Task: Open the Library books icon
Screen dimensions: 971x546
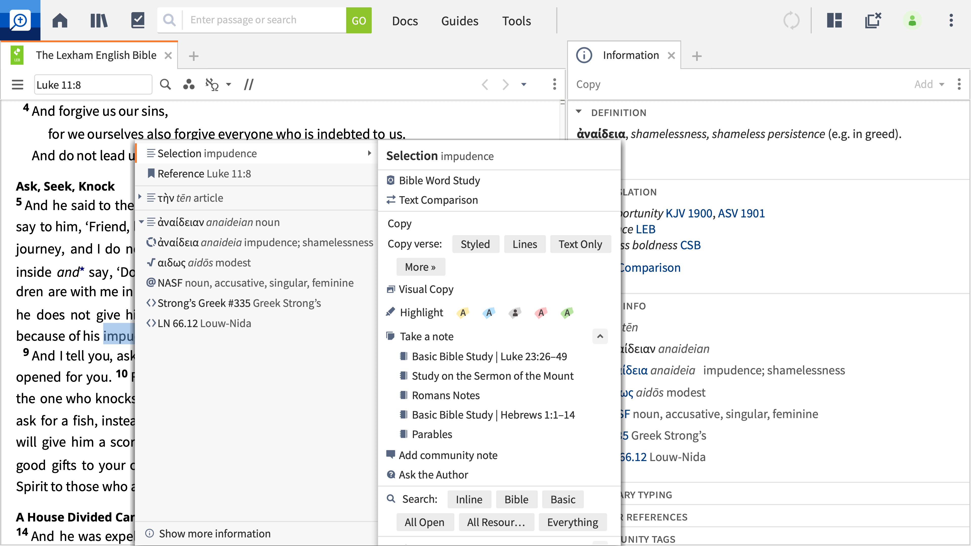Action: click(x=99, y=20)
